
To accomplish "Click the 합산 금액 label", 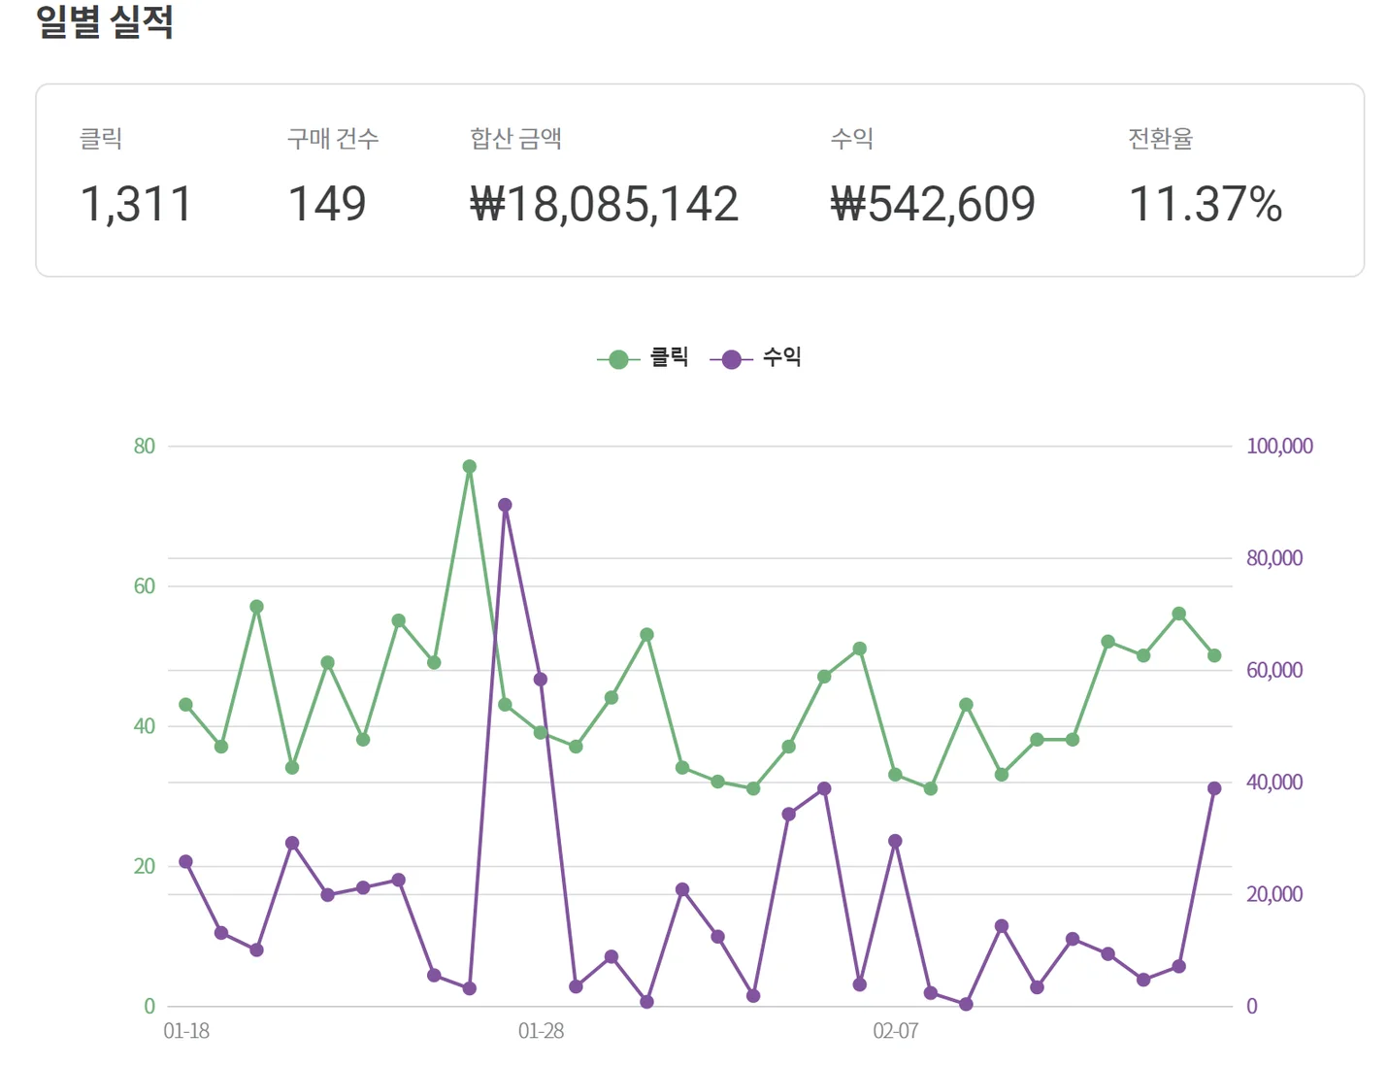I will (515, 139).
